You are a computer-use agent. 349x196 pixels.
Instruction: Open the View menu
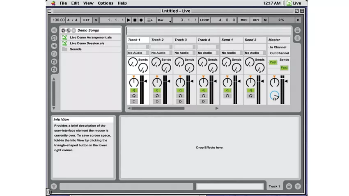(x=88, y=3)
